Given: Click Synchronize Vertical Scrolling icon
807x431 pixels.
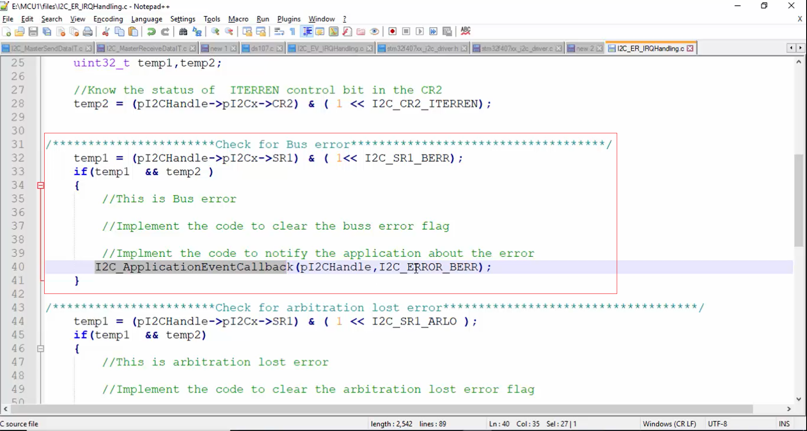Looking at the screenshot, I should tap(247, 32).
